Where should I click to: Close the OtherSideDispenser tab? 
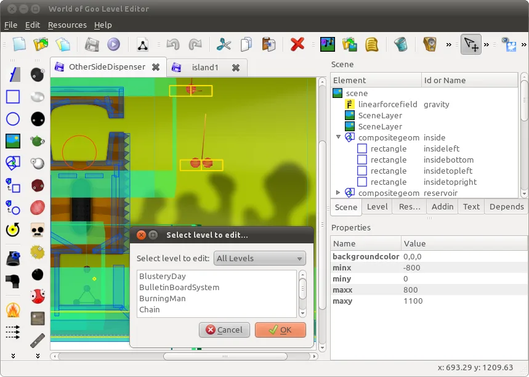(156, 67)
